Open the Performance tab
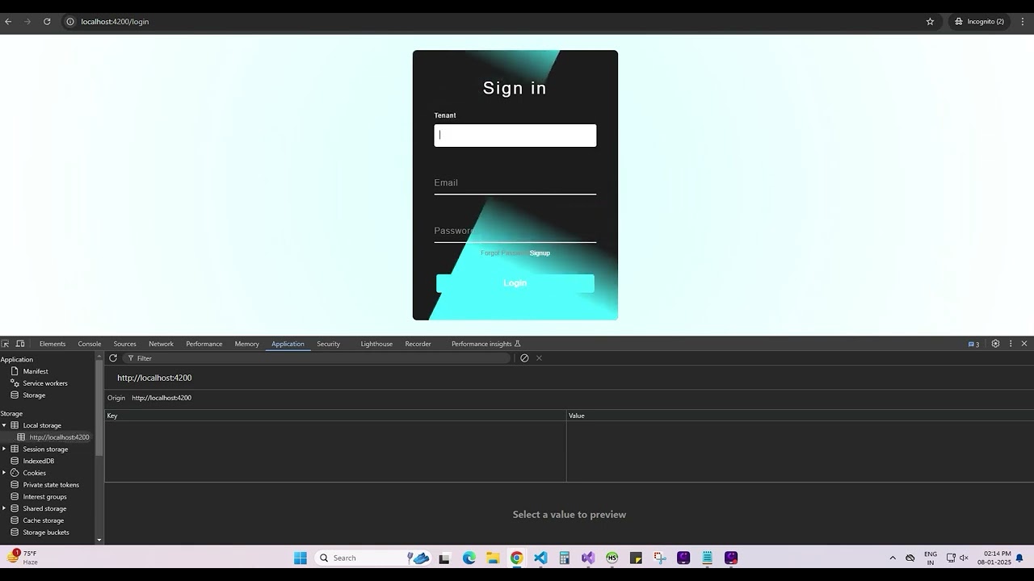This screenshot has height=581, width=1034. pos(204,344)
